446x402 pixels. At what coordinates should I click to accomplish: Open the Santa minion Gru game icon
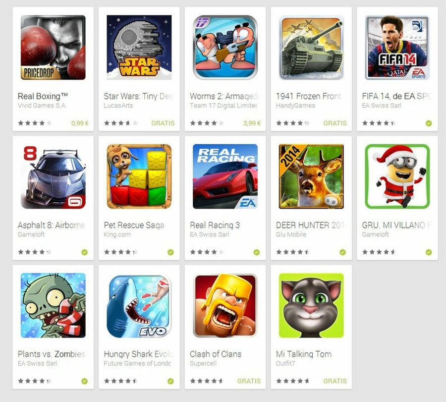397,176
